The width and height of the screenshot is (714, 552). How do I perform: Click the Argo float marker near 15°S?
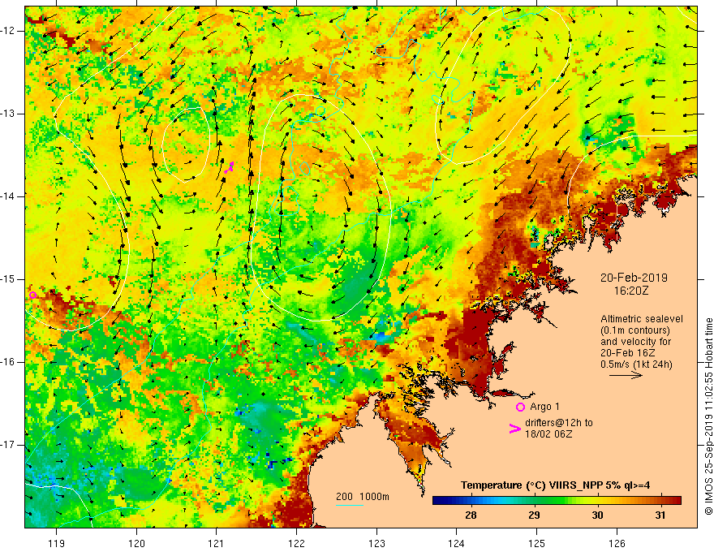pyautogui.click(x=32, y=295)
